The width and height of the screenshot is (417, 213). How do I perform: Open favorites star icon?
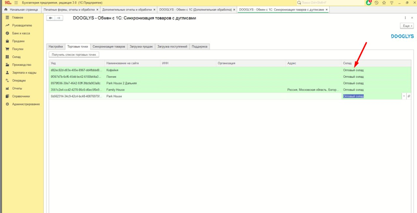click(x=384, y=2)
